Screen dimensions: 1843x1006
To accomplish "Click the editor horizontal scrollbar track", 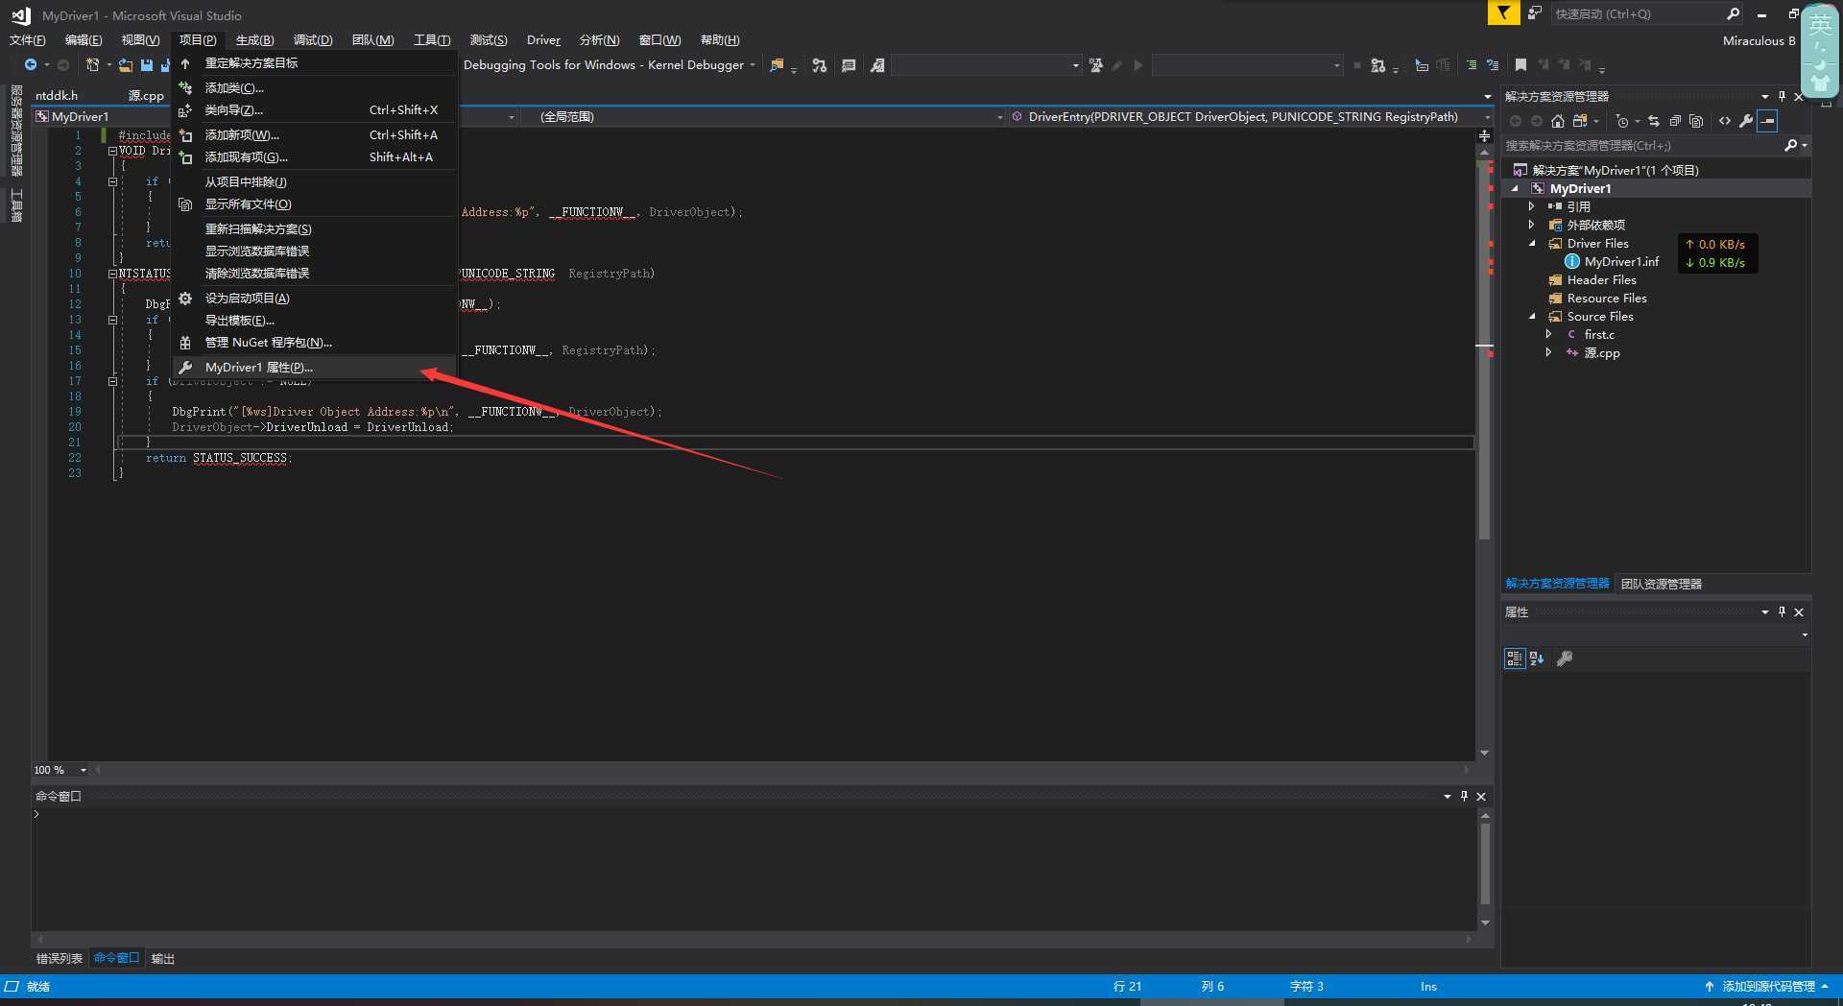I will click(782, 770).
